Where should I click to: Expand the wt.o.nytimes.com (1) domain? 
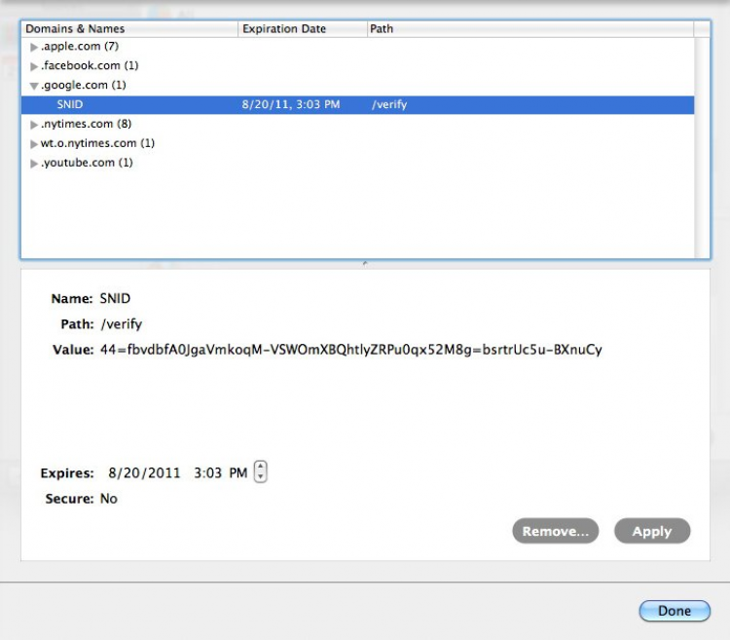pyautogui.click(x=33, y=144)
